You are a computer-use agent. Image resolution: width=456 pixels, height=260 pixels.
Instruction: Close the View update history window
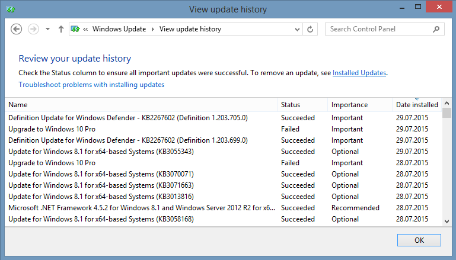pyautogui.click(x=439, y=7)
